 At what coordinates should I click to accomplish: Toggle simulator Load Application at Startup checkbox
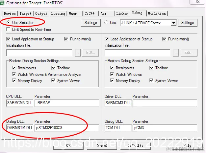click(x=8, y=39)
